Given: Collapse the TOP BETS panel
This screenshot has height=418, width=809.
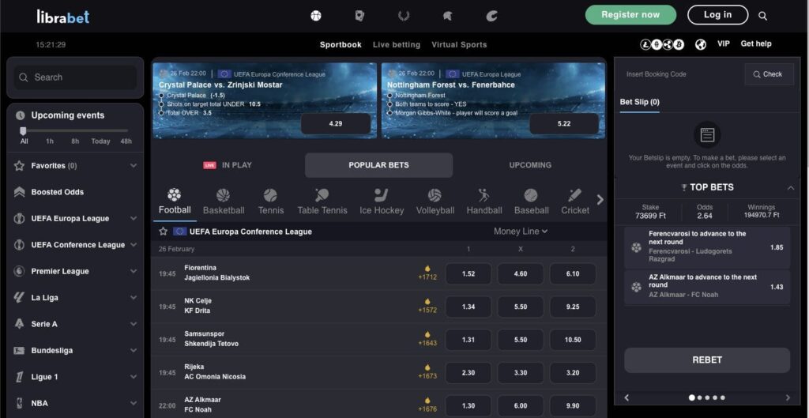Looking at the screenshot, I should click(x=790, y=188).
